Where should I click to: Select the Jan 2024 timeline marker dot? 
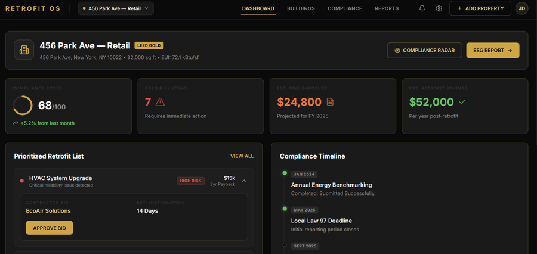[x=285, y=174]
